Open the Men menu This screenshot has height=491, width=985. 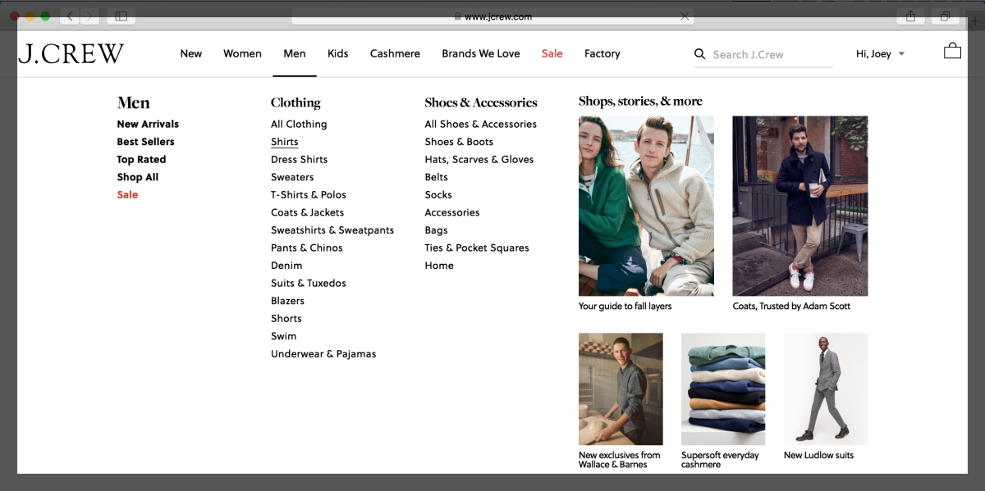tap(295, 53)
